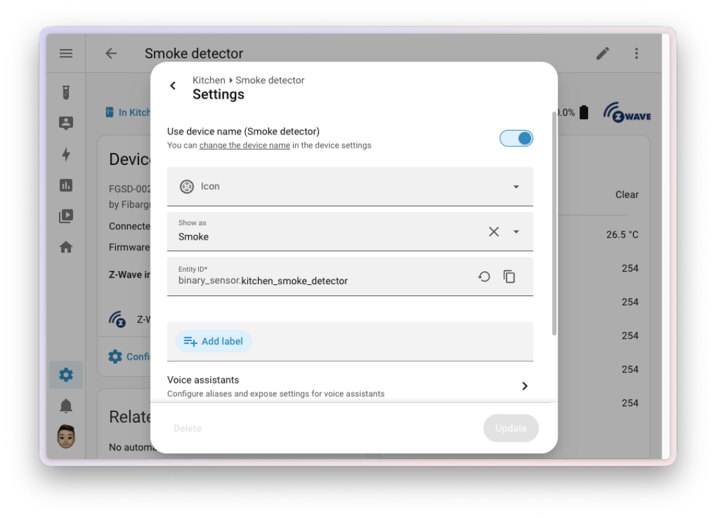Click the Add label button
Screen dimensions: 716x518
pos(213,341)
